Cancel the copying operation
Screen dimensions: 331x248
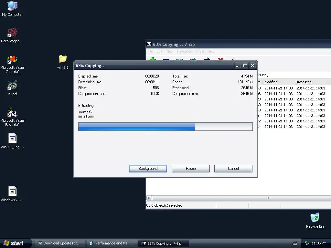pos(233,169)
